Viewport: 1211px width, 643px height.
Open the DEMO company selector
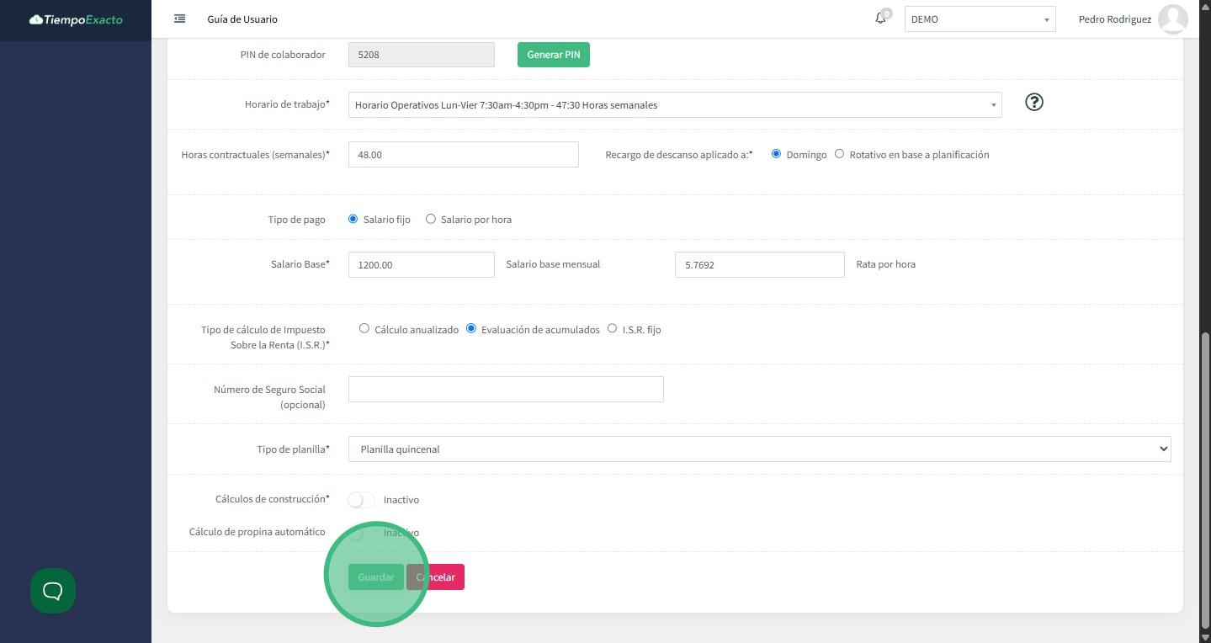980,19
